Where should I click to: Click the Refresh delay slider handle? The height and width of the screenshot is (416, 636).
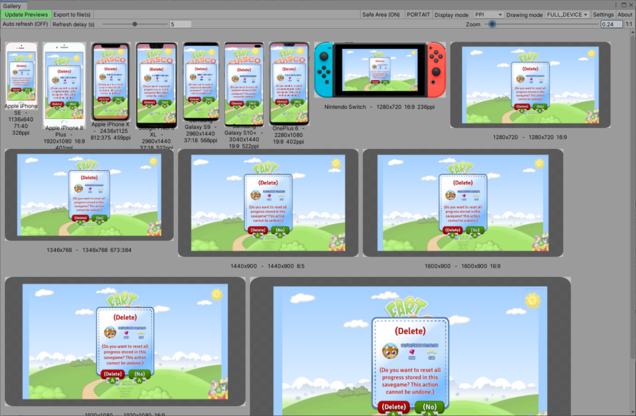135,24
